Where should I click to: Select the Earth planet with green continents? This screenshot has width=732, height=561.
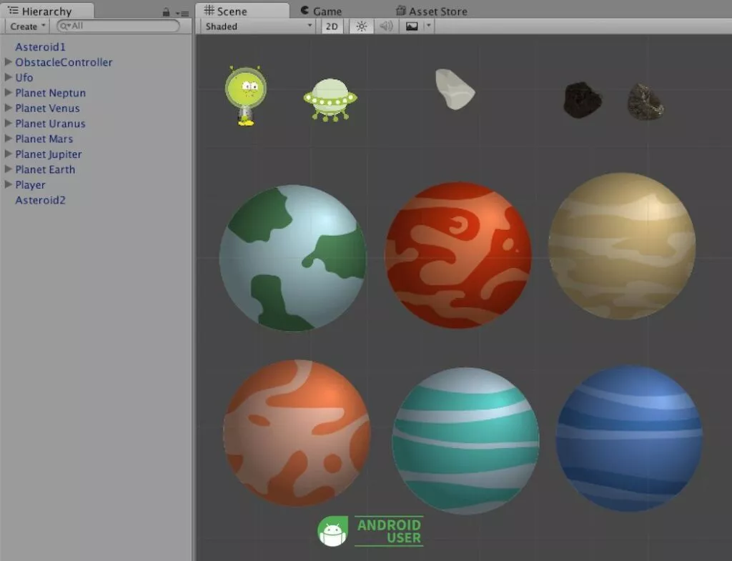coord(292,257)
